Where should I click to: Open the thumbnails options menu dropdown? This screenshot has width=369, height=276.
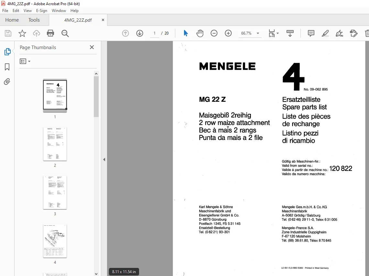point(25,61)
